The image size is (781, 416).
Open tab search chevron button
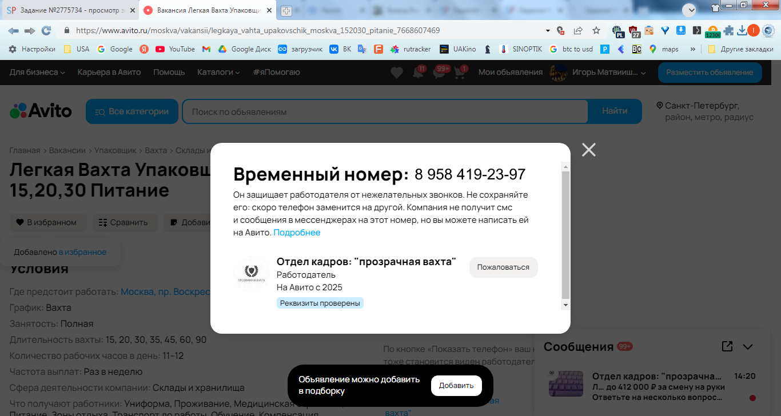689,9
